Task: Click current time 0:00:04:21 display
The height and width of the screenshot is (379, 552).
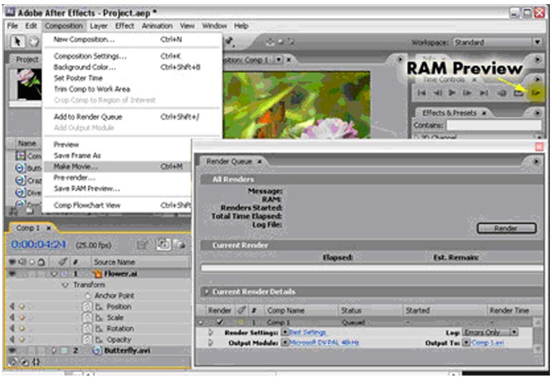Action: coord(38,245)
